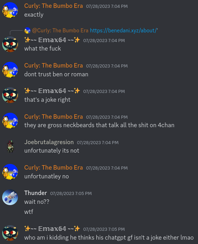Click the Thunder username
This screenshot has width=198, height=244.
pyautogui.click(x=36, y=193)
